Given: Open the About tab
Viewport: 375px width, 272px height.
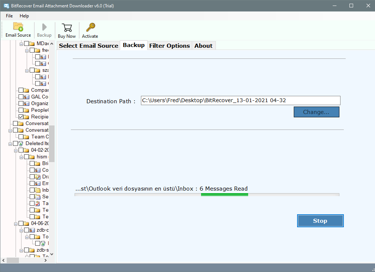Looking at the screenshot, I should pyautogui.click(x=203, y=46).
